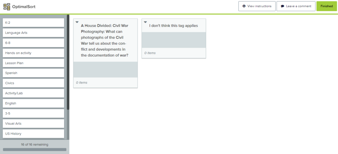Select the K-2 card

[x=33, y=23]
